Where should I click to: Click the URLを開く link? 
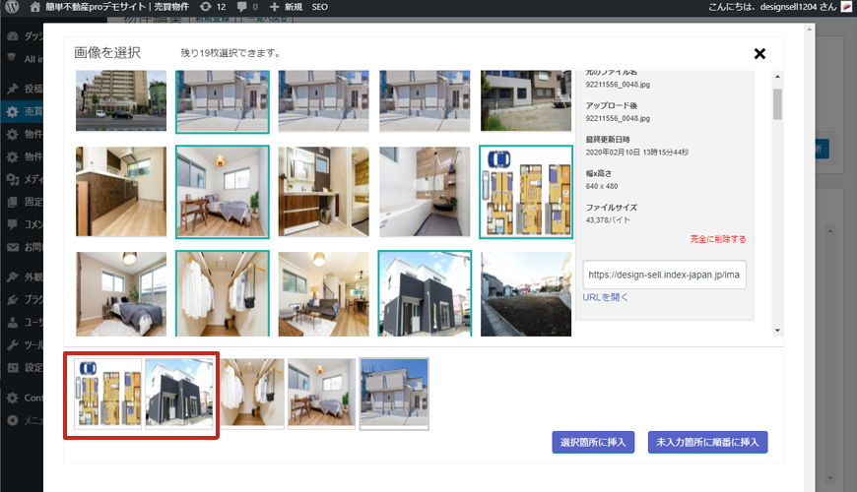coord(605,296)
